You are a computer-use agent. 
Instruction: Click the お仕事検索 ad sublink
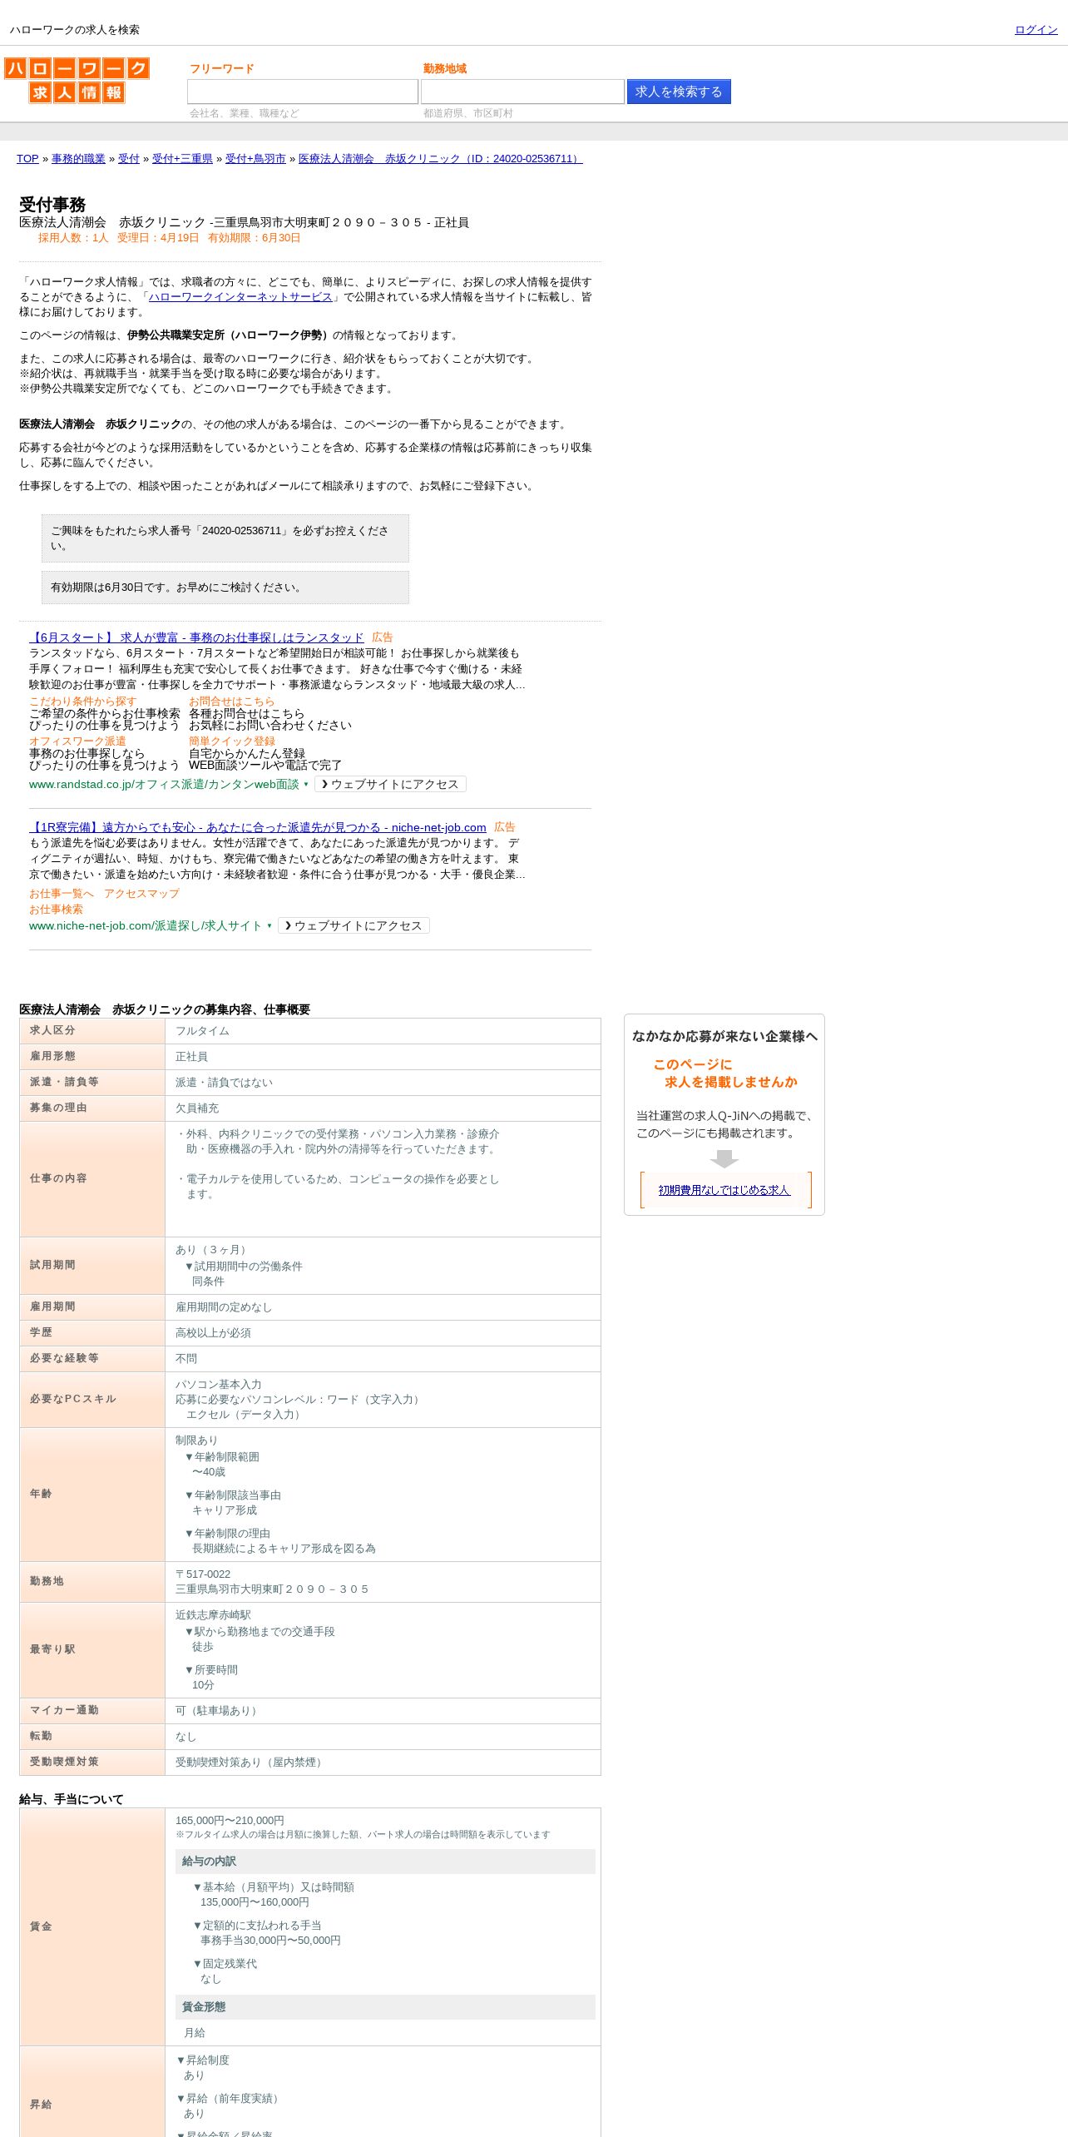coord(56,910)
